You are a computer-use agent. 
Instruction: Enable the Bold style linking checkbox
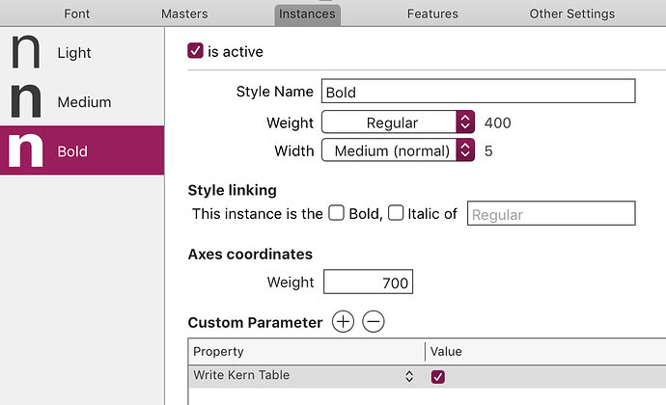[x=336, y=213]
